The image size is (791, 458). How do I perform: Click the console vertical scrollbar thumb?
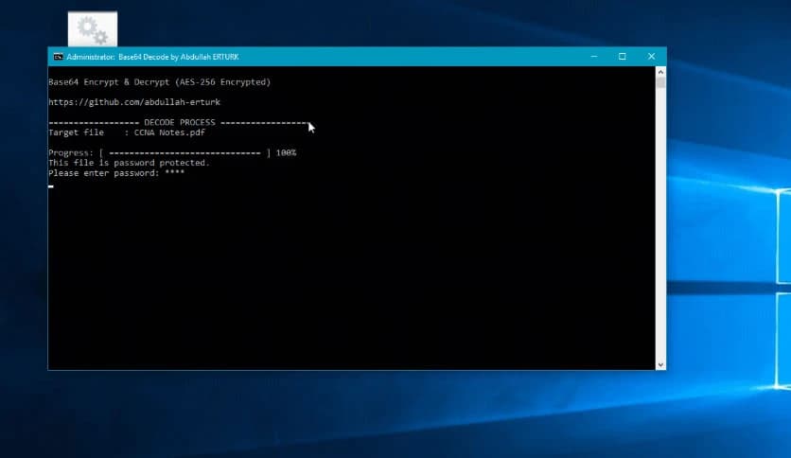[x=660, y=83]
